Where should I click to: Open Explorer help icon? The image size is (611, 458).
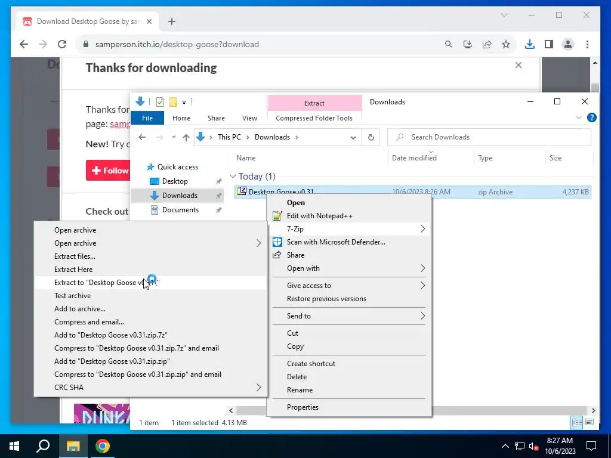tap(591, 117)
